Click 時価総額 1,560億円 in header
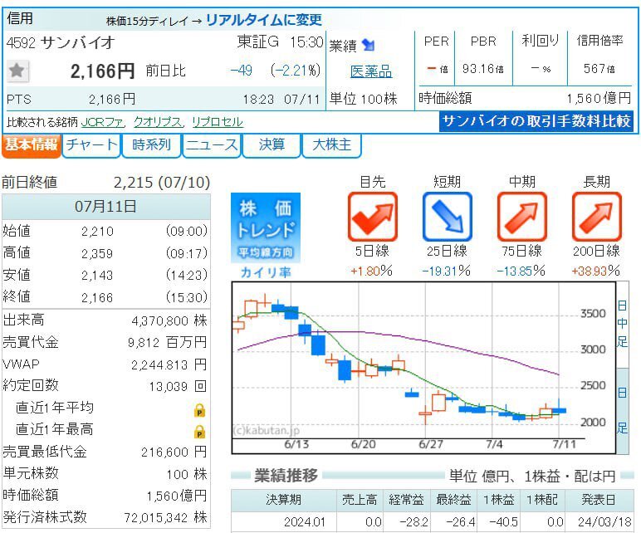This screenshot has width=641, height=533. point(525,98)
